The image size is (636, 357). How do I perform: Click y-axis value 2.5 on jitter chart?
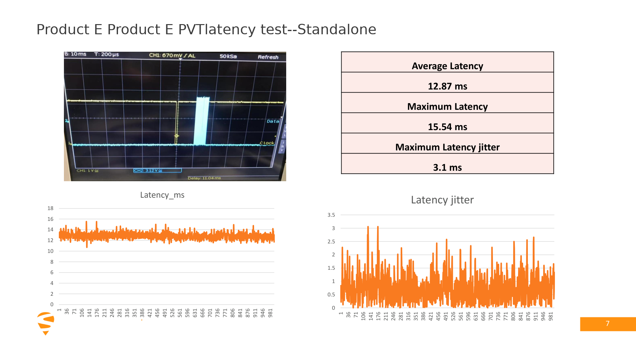[331, 242]
